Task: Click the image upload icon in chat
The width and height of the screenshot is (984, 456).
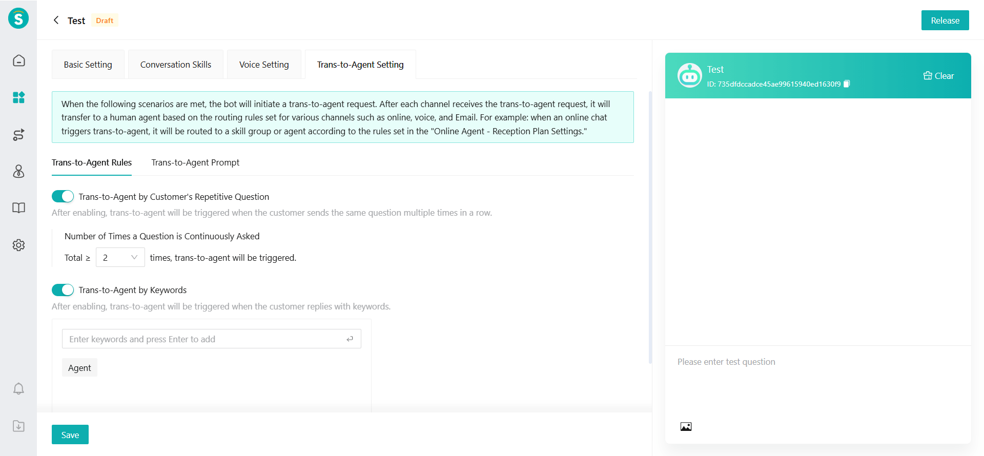Action: coord(686,426)
